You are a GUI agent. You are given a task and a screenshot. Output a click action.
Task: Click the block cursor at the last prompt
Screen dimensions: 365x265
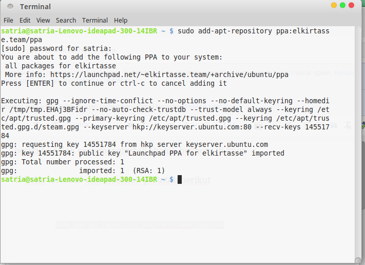180,179
